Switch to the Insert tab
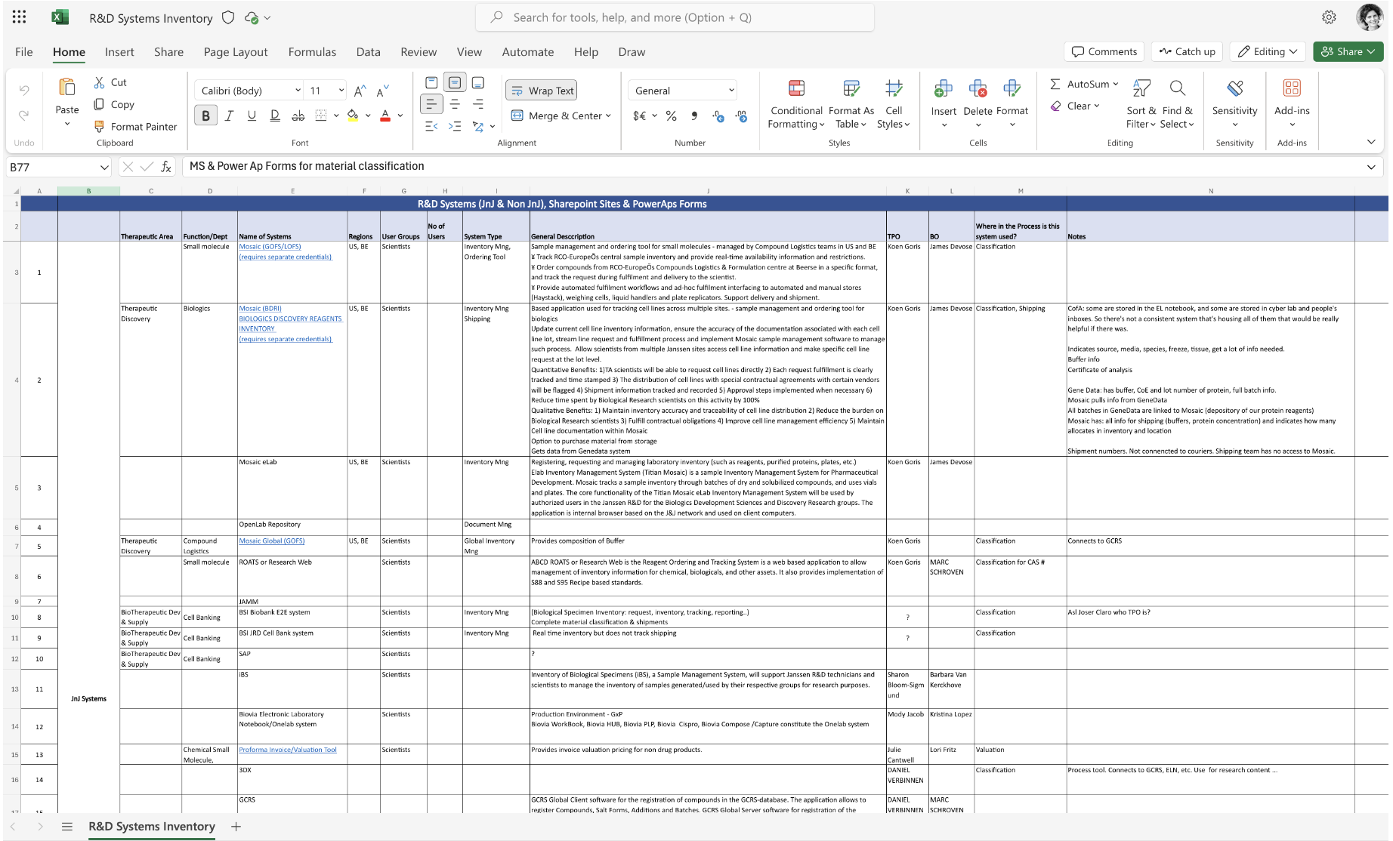 [x=119, y=51]
